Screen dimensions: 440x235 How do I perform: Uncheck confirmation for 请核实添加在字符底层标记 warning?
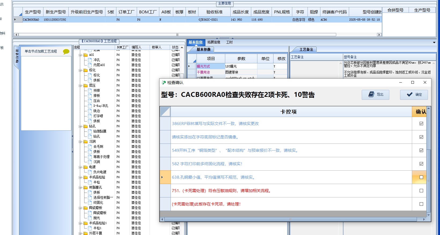coord(421,137)
